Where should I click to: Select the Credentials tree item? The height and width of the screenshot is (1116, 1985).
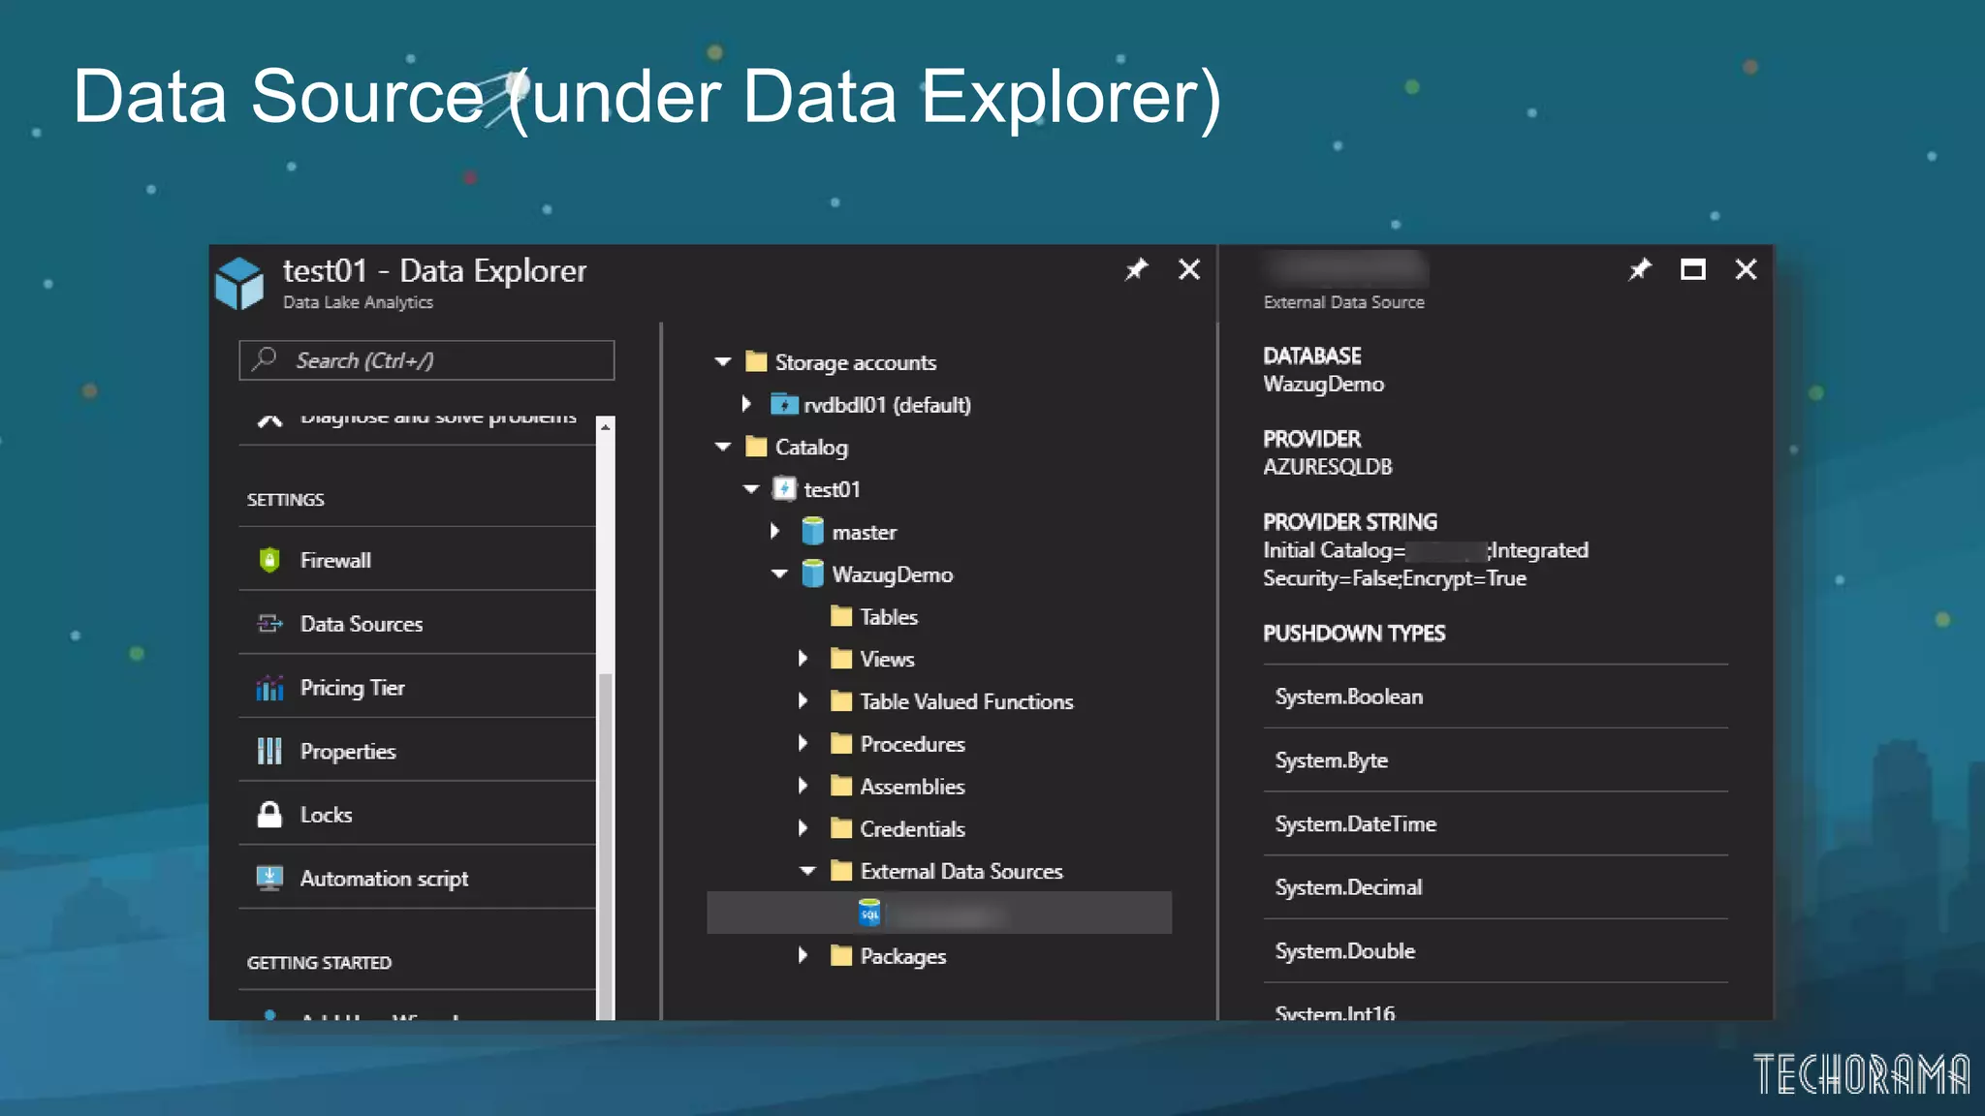[912, 829]
